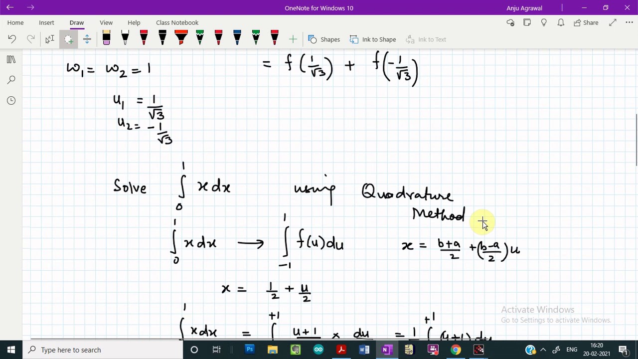Pick the Eraser tool
This screenshot has height=359, width=638.
[x=106, y=38]
